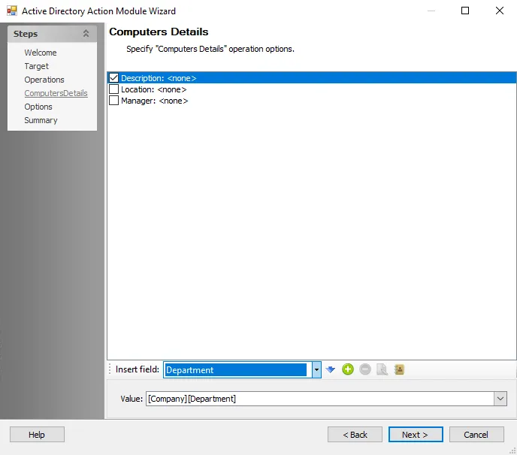Go to the Options step
Screen dimensions: 517x455
pyautogui.click(x=38, y=107)
